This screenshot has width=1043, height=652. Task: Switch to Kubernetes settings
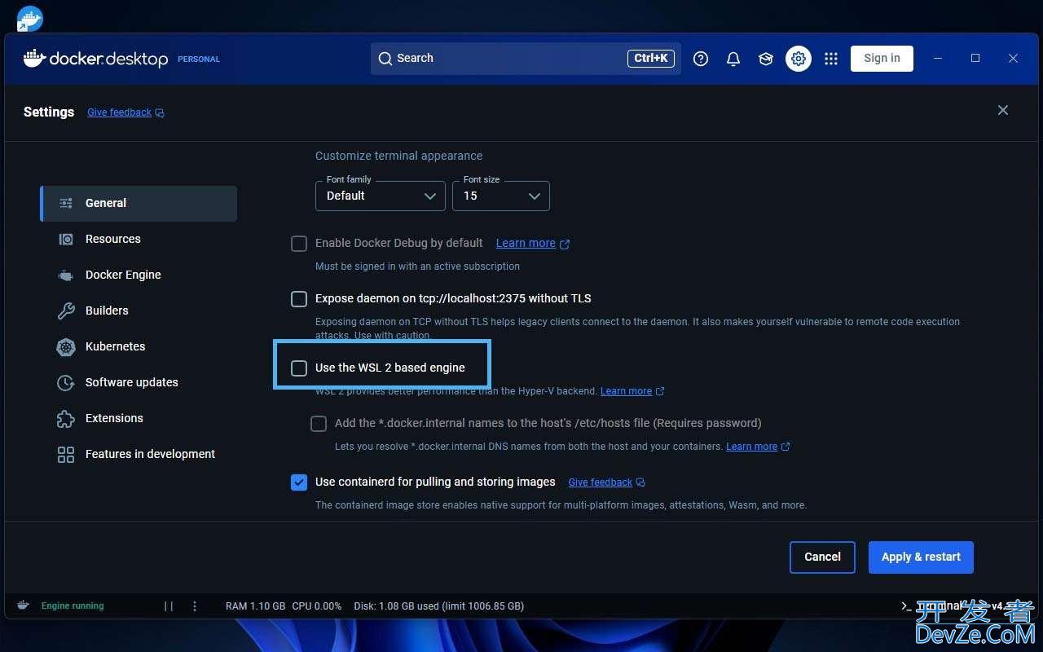point(139,346)
